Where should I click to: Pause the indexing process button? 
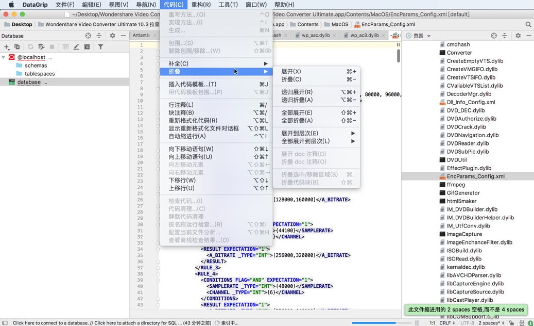417,322
